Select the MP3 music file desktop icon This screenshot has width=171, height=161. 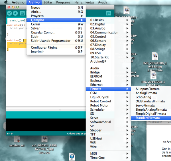coord(72,157)
